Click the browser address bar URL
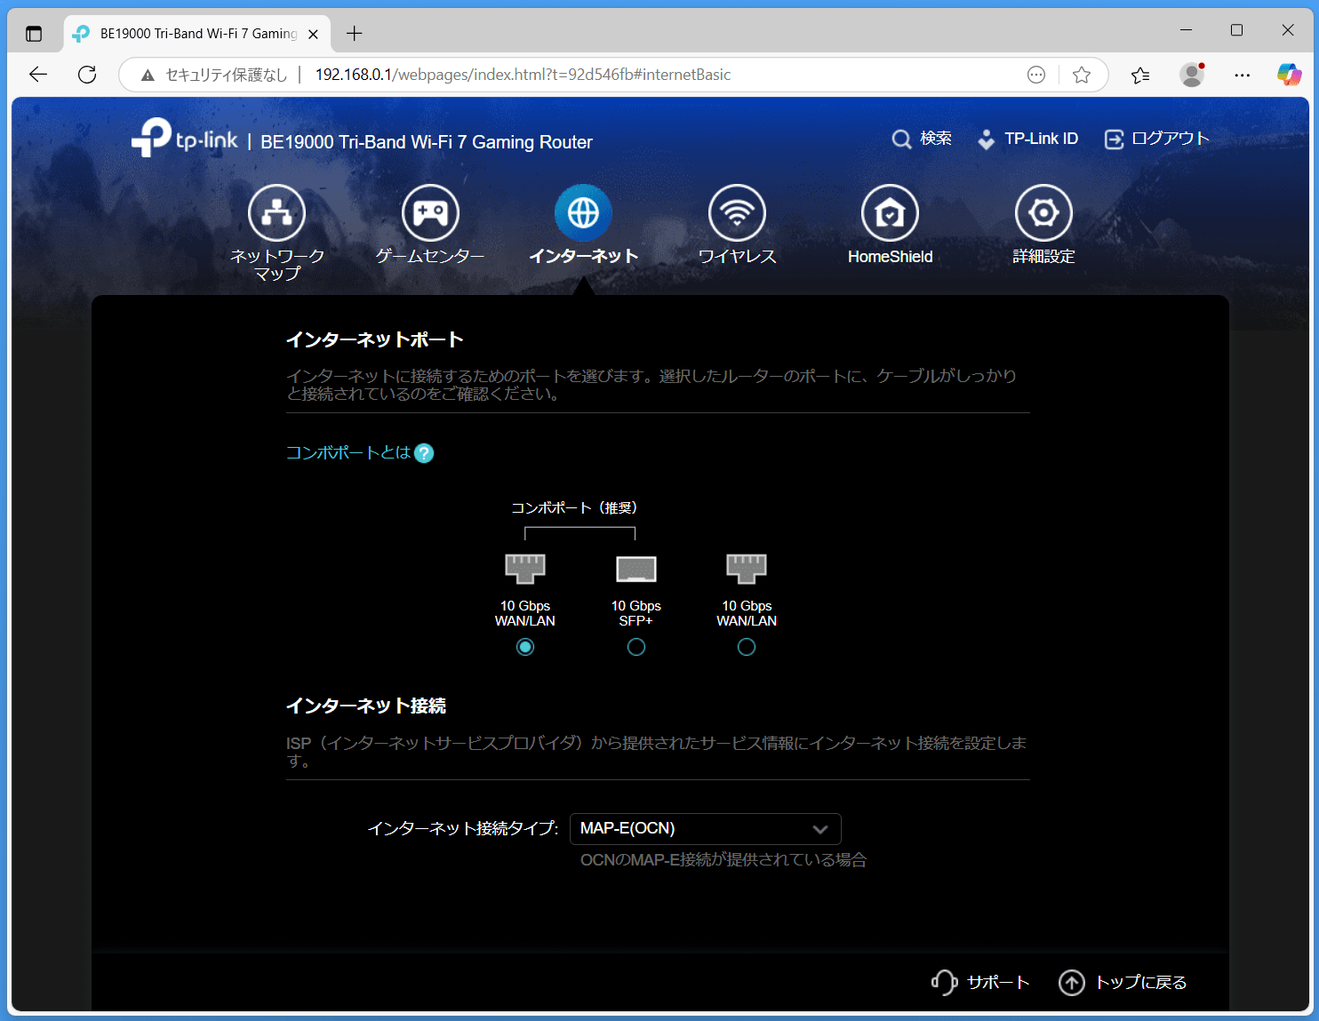This screenshot has width=1319, height=1021. coord(523,75)
